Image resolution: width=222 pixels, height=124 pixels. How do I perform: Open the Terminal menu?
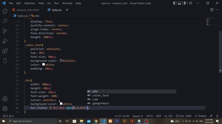click(67, 3)
